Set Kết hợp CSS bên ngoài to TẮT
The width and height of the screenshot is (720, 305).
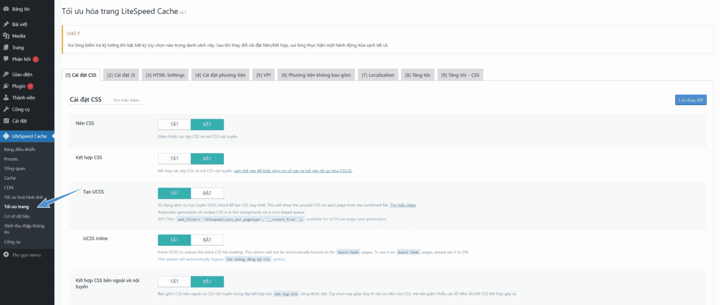(x=175, y=282)
